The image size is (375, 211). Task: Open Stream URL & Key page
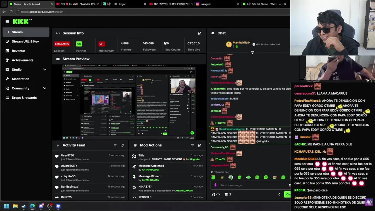[x=26, y=41]
